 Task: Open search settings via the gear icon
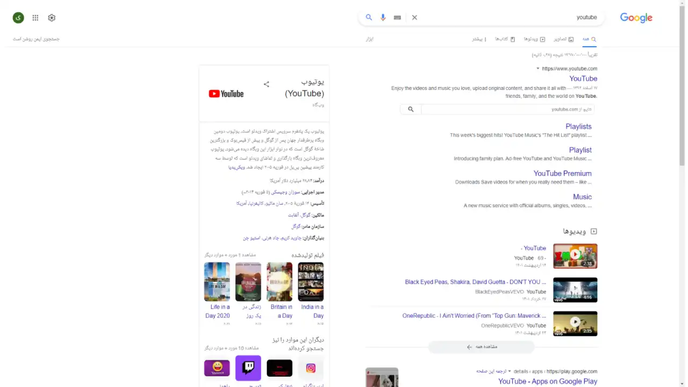[x=52, y=18]
